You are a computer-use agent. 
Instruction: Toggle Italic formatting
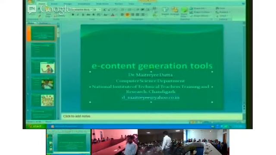point(78,15)
